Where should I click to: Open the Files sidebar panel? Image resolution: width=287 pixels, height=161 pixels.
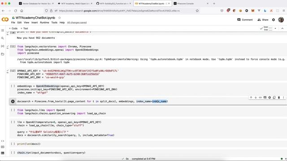pos(3,54)
